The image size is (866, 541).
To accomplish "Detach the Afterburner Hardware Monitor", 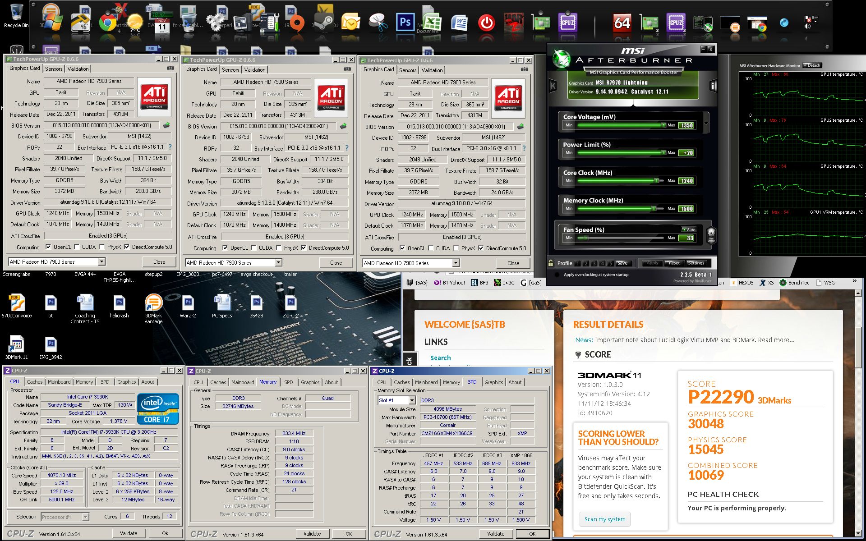I will coord(812,65).
